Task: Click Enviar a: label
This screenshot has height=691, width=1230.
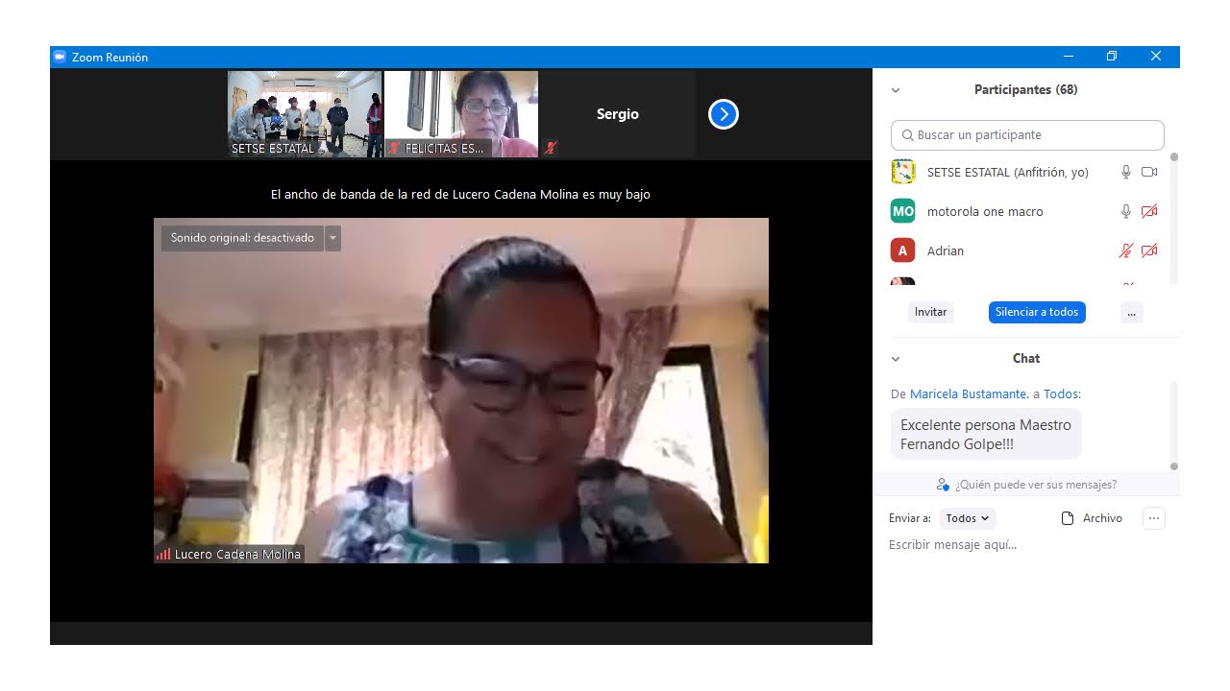Action: [909, 518]
